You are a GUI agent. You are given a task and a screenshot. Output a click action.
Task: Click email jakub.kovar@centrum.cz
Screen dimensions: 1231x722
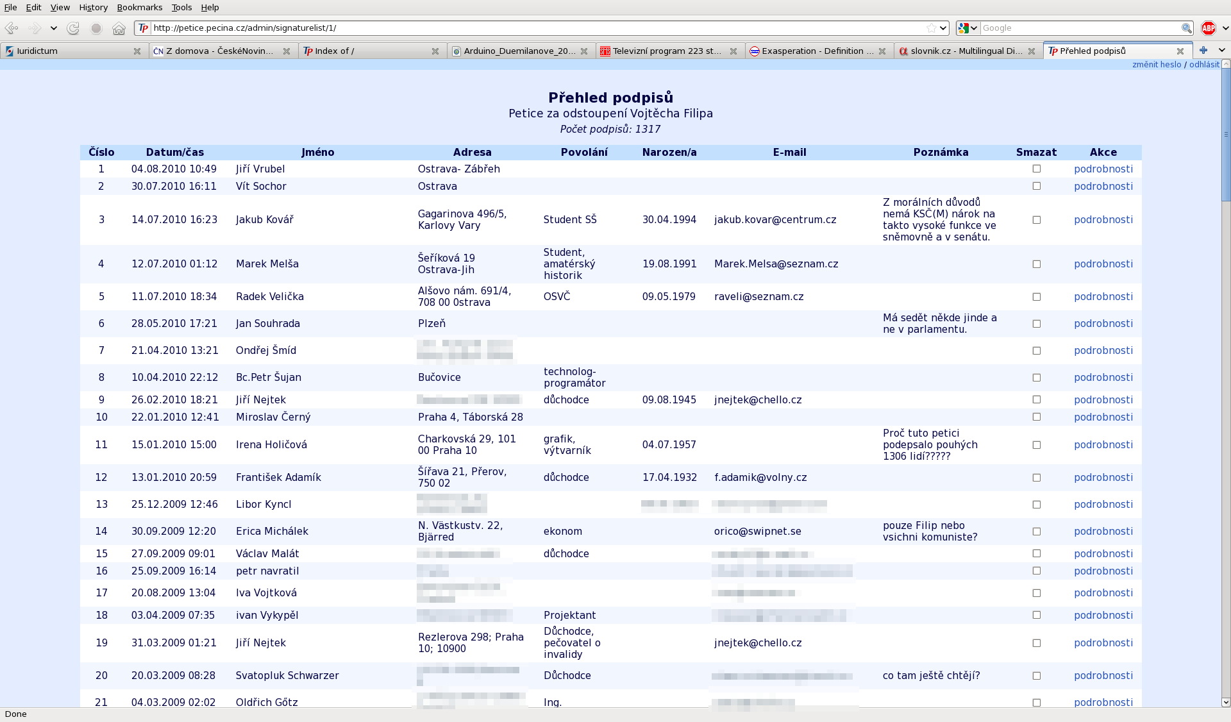click(x=775, y=219)
